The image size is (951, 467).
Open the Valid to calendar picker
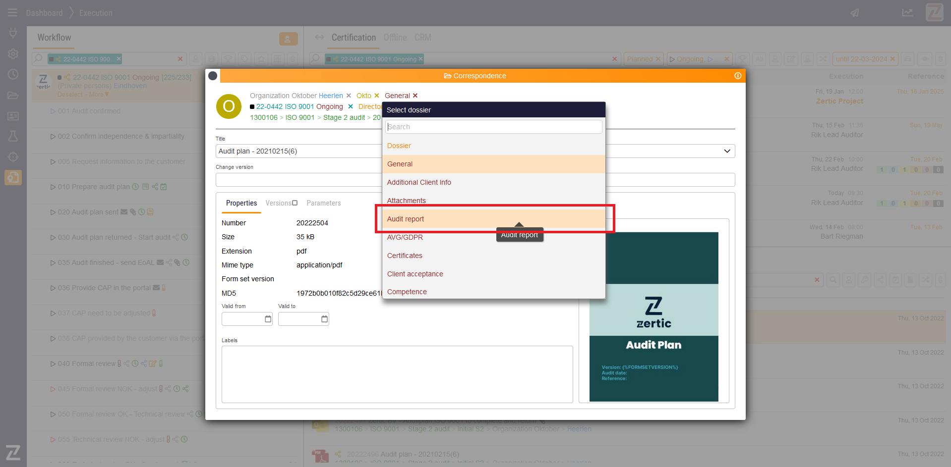click(324, 319)
